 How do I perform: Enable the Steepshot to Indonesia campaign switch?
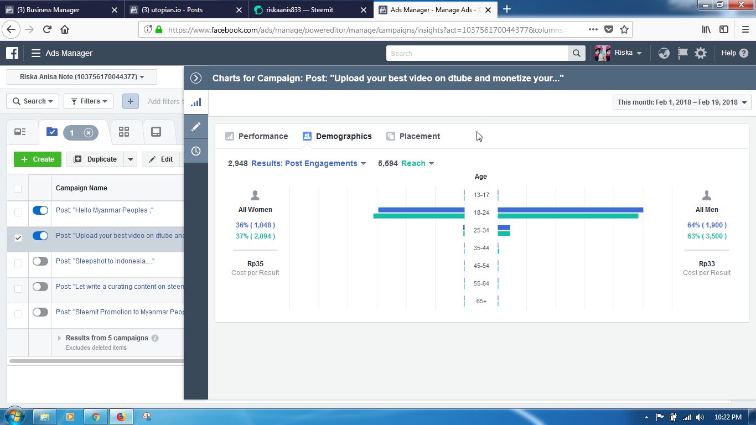(x=40, y=261)
